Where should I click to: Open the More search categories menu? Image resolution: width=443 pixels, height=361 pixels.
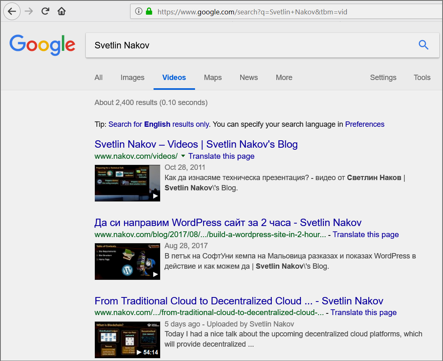pyautogui.click(x=284, y=78)
